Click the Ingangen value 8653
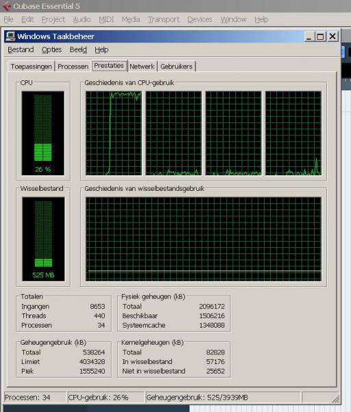This screenshot has width=351, height=412. point(97,307)
